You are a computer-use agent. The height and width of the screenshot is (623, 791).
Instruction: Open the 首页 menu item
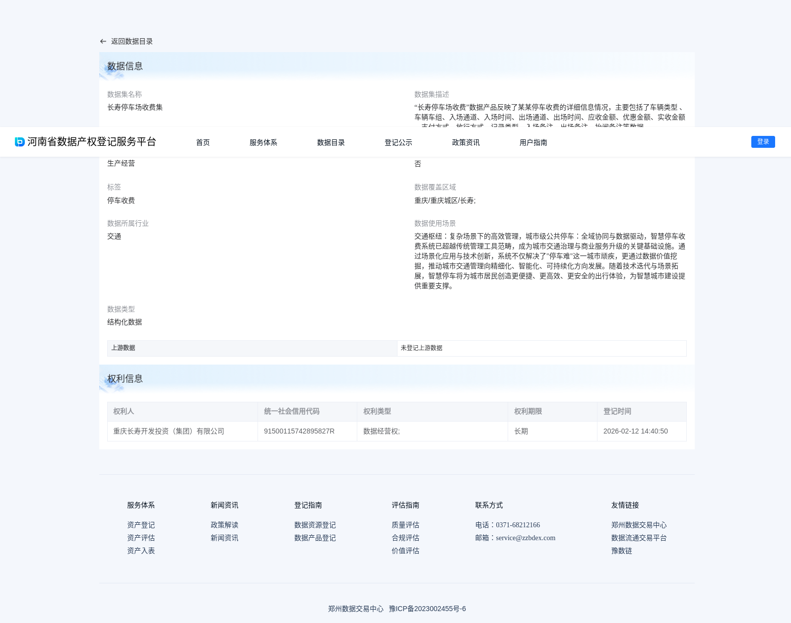coord(203,142)
